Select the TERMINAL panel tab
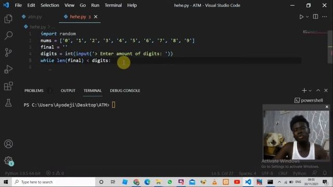The height and width of the screenshot is (187, 333). point(93,90)
